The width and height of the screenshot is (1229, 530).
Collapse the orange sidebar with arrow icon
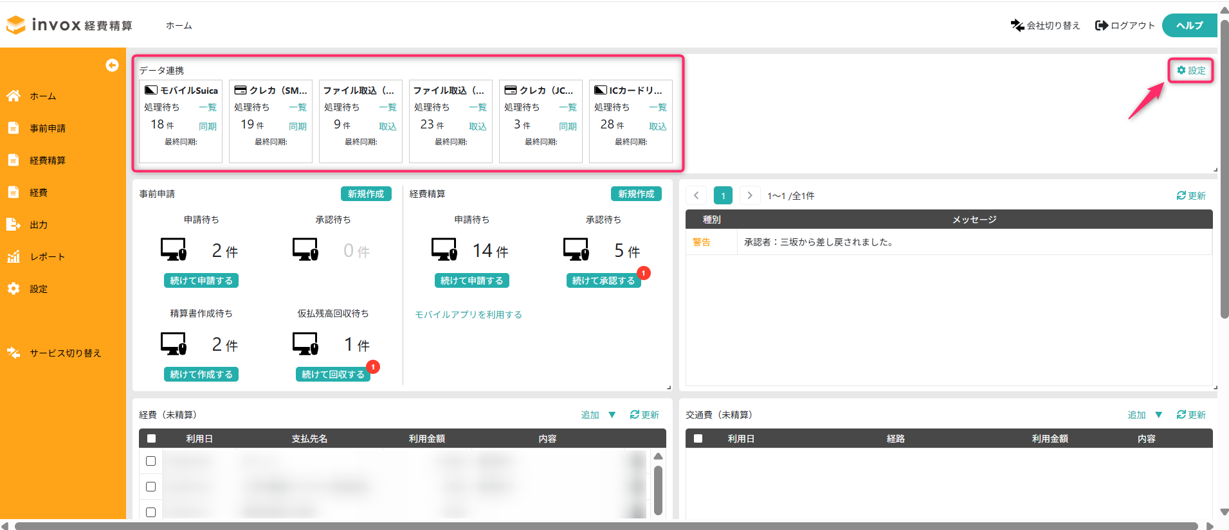point(112,65)
